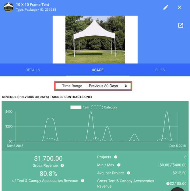
Task: Click the Projects count value 8
Action: (185, 157)
